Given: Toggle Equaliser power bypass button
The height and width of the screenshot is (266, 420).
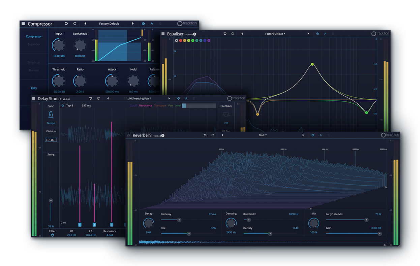Looking at the screenshot, I should [x=317, y=34].
